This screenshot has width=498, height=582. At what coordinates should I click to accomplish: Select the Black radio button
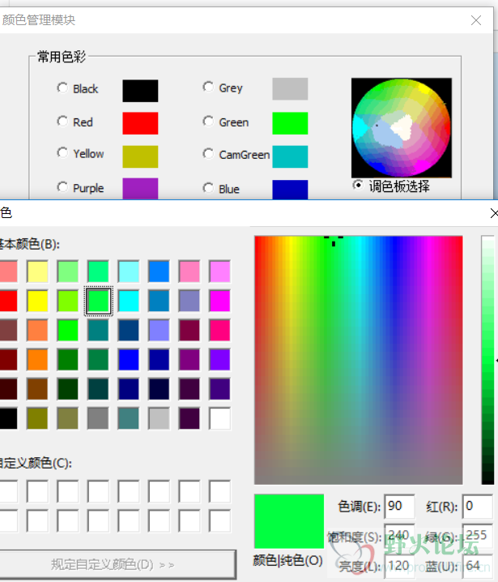click(x=62, y=88)
